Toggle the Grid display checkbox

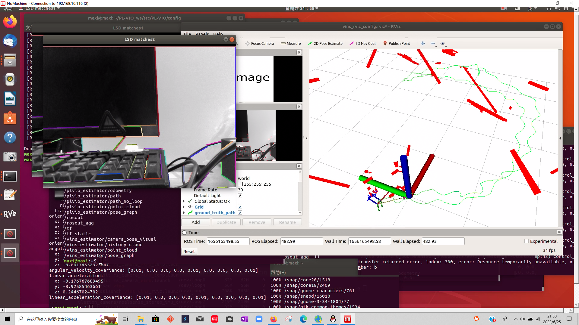(240, 207)
